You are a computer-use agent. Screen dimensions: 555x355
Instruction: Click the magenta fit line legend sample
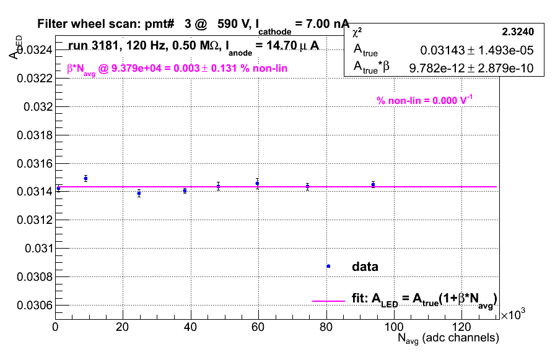point(328,301)
